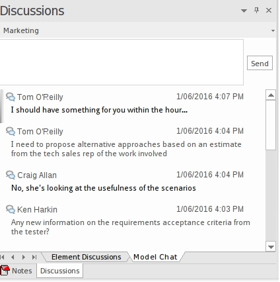Switch to Element Discussions tab

tap(86, 257)
